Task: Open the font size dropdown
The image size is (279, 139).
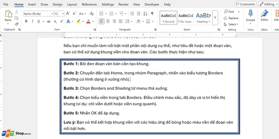Action: point(63,14)
